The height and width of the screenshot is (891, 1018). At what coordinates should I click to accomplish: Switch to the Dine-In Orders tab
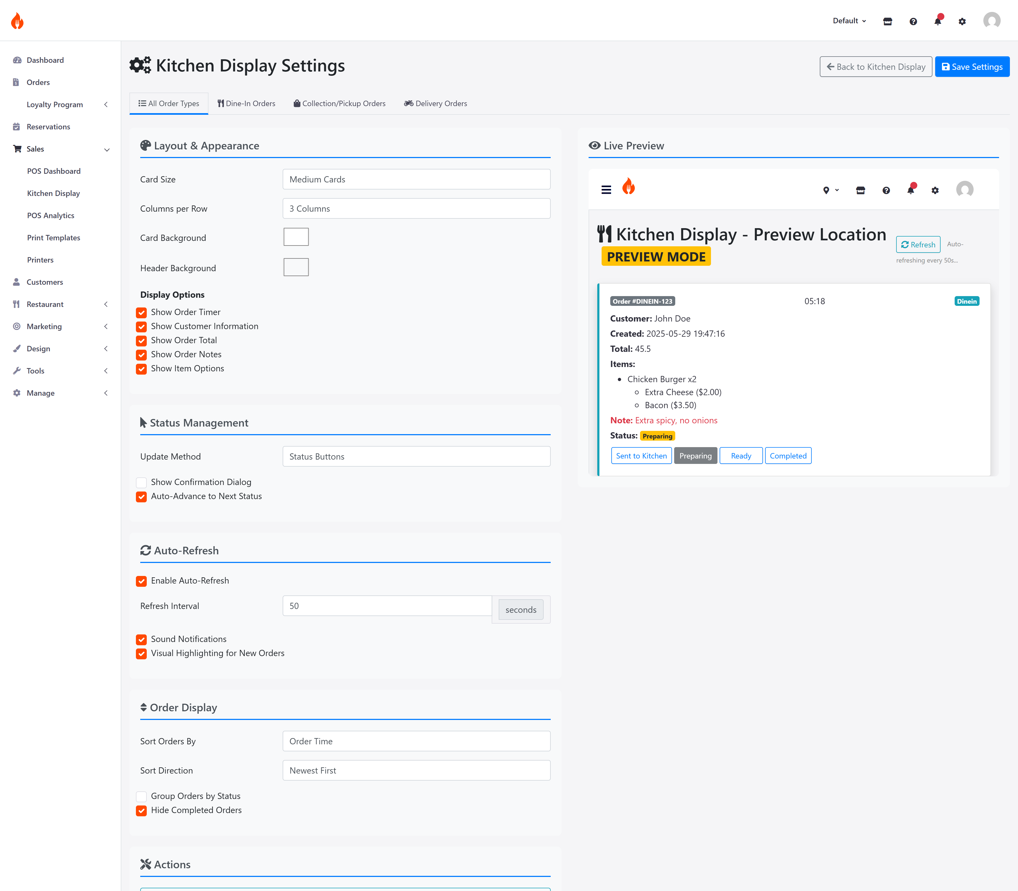click(x=246, y=103)
